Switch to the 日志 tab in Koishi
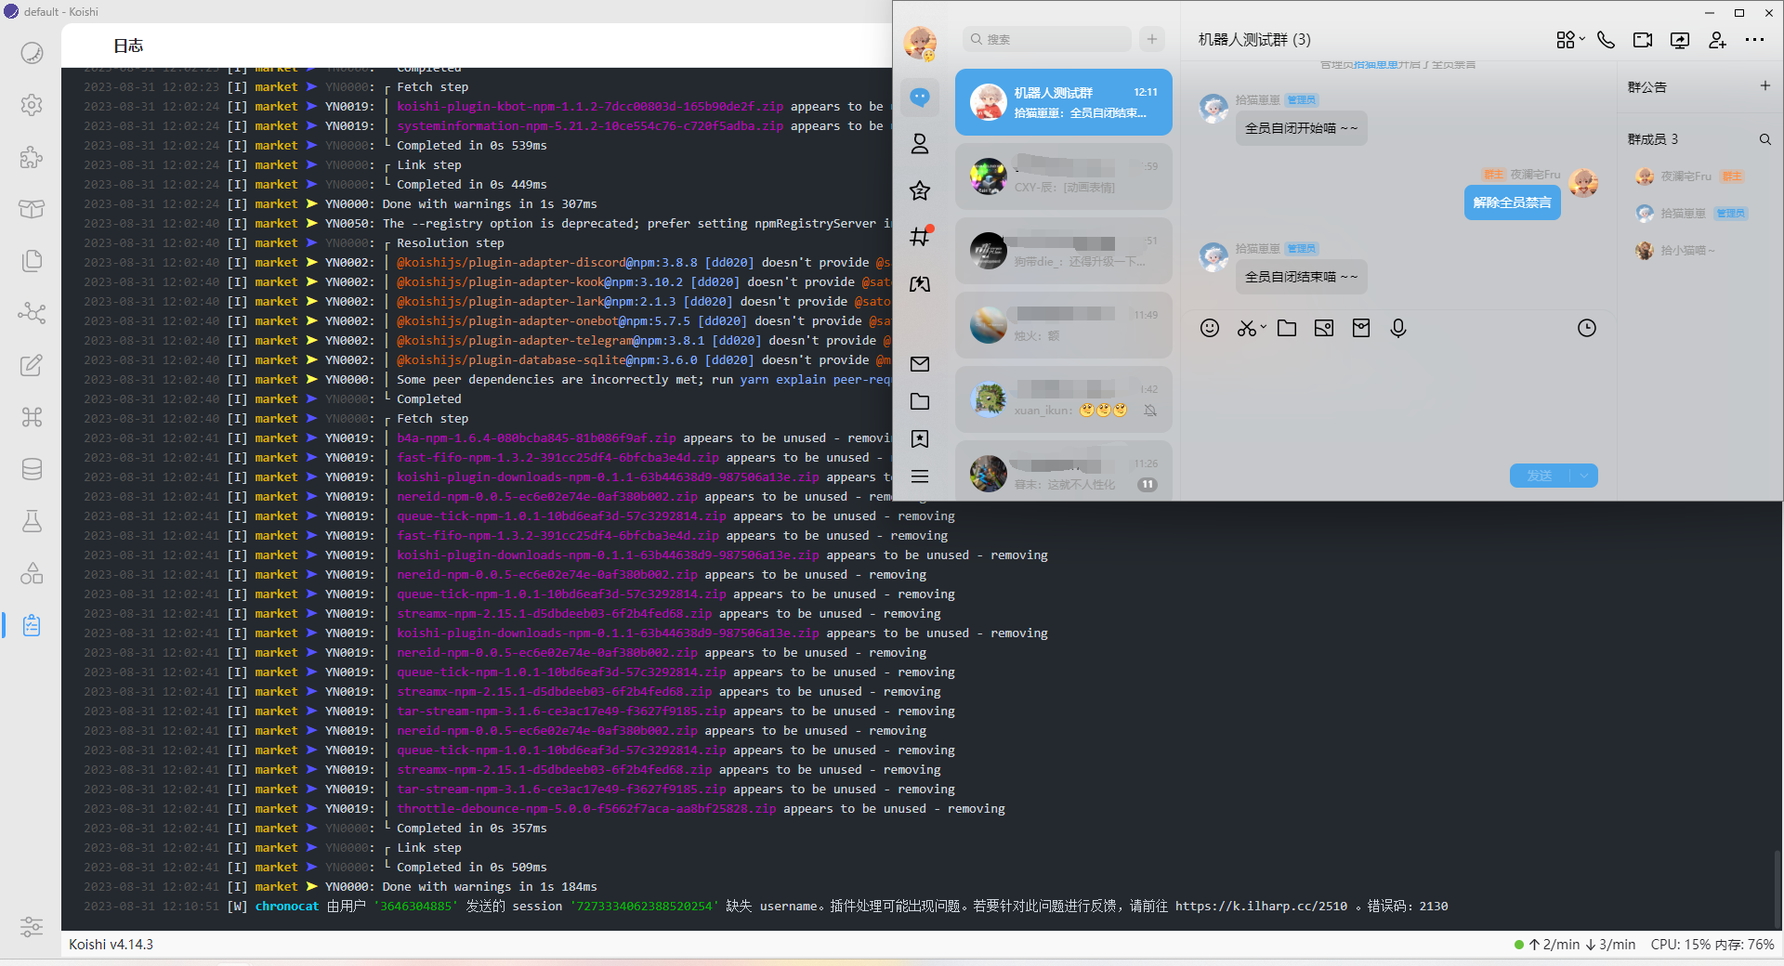1784x966 pixels. point(127,45)
